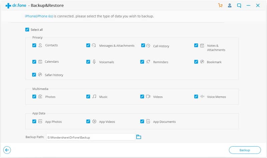267x158 pixels.
Task: Open the feedback chat icon
Action: coord(239,5)
